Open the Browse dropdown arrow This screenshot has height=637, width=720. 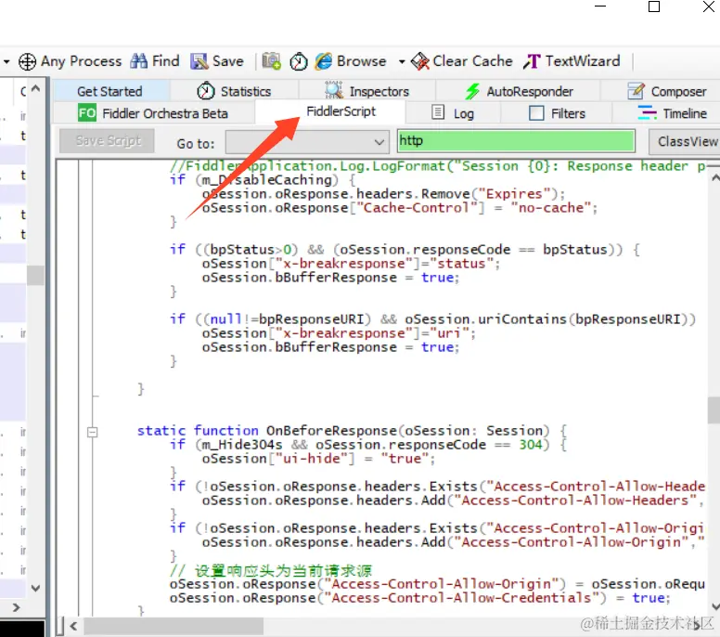pos(402,61)
